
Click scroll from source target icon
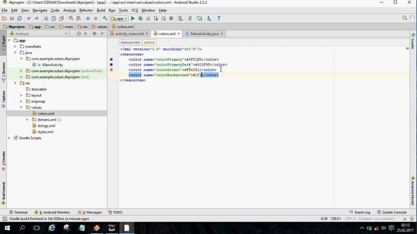pos(79,34)
